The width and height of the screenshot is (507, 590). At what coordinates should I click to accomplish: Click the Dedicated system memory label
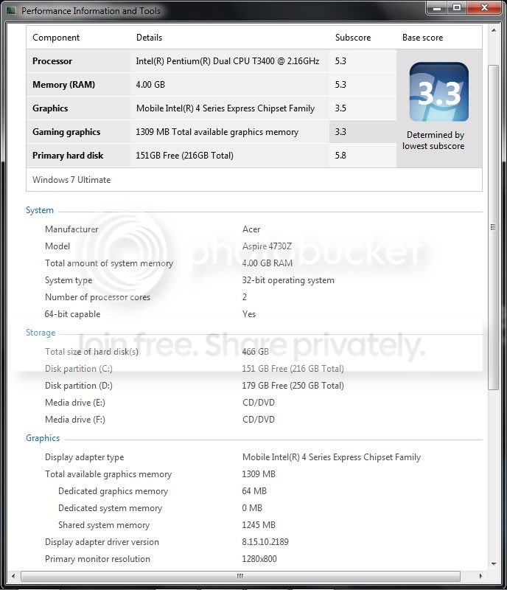tap(110, 508)
